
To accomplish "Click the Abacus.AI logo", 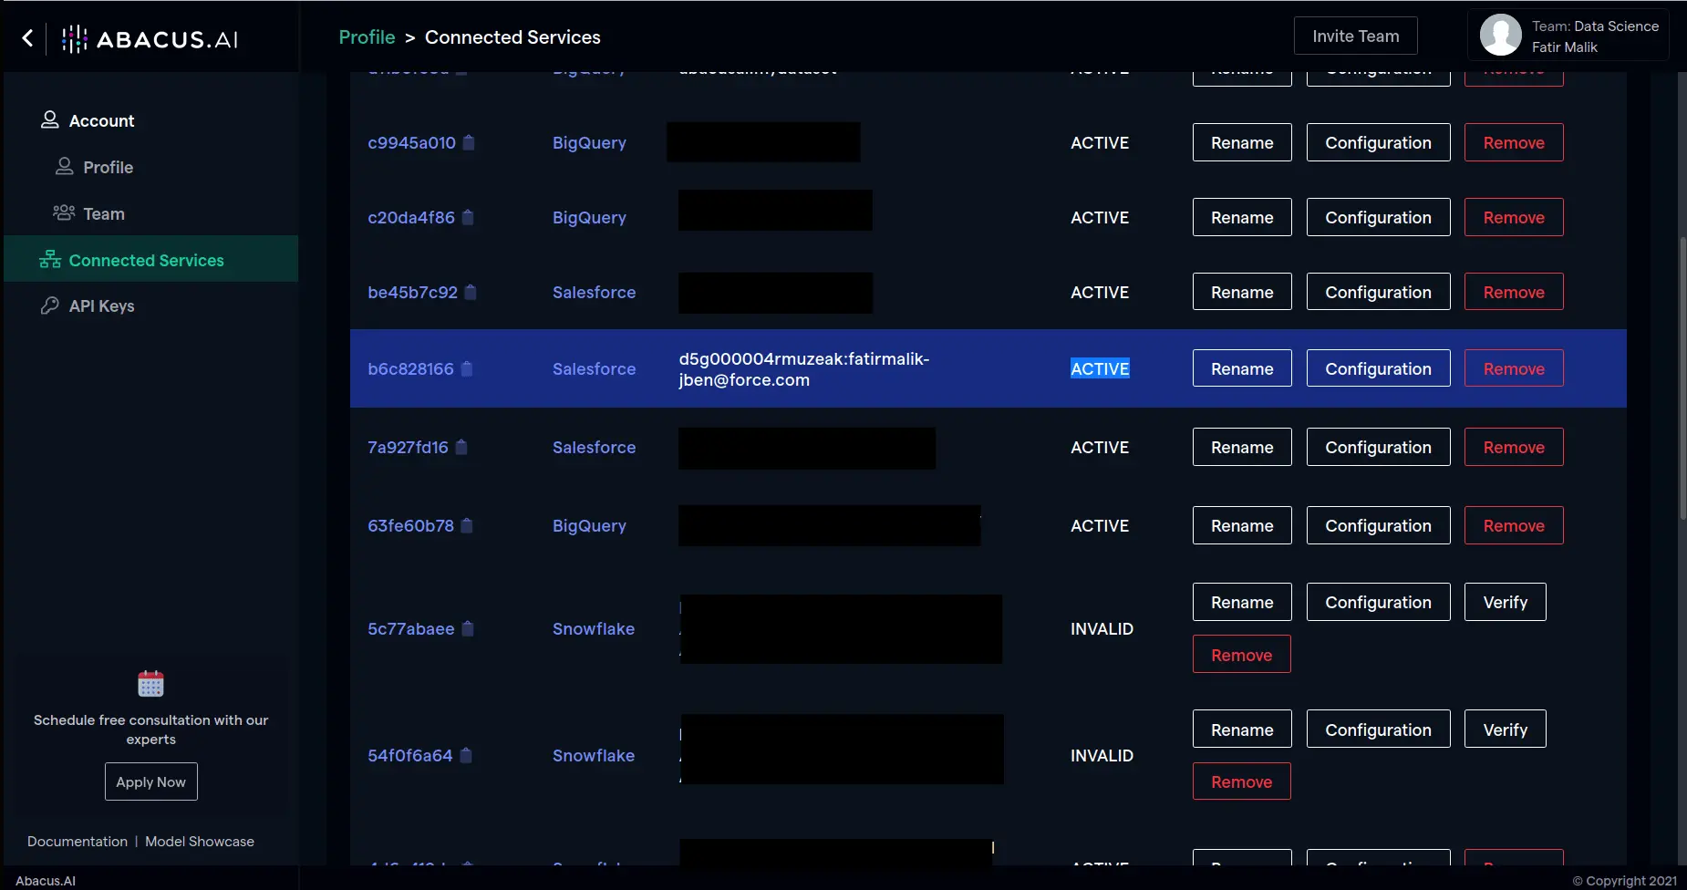I will (150, 38).
